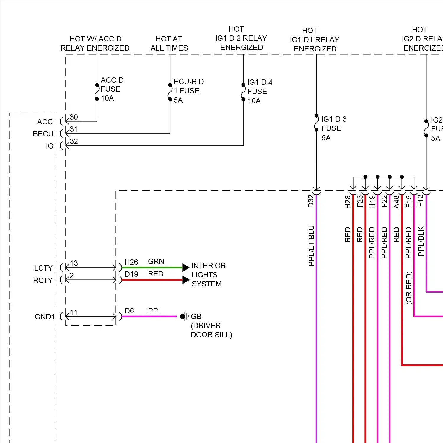Viewport: 443px width, 443px height.
Task: Click the BECU terminal label
Action: pyautogui.click(x=43, y=134)
